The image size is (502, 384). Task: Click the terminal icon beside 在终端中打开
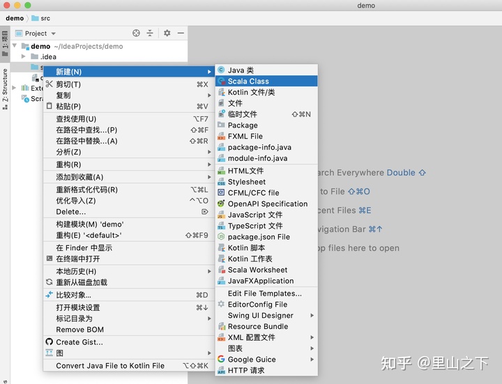point(49,259)
